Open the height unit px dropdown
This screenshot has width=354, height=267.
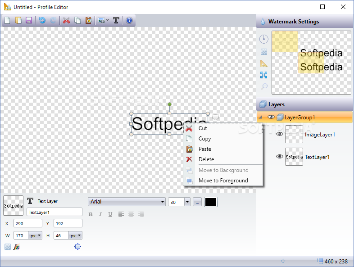pyautogui.click(x=75, y=235)
